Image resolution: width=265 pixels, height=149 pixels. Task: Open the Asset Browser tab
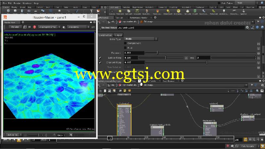click(x=169, y=81)
